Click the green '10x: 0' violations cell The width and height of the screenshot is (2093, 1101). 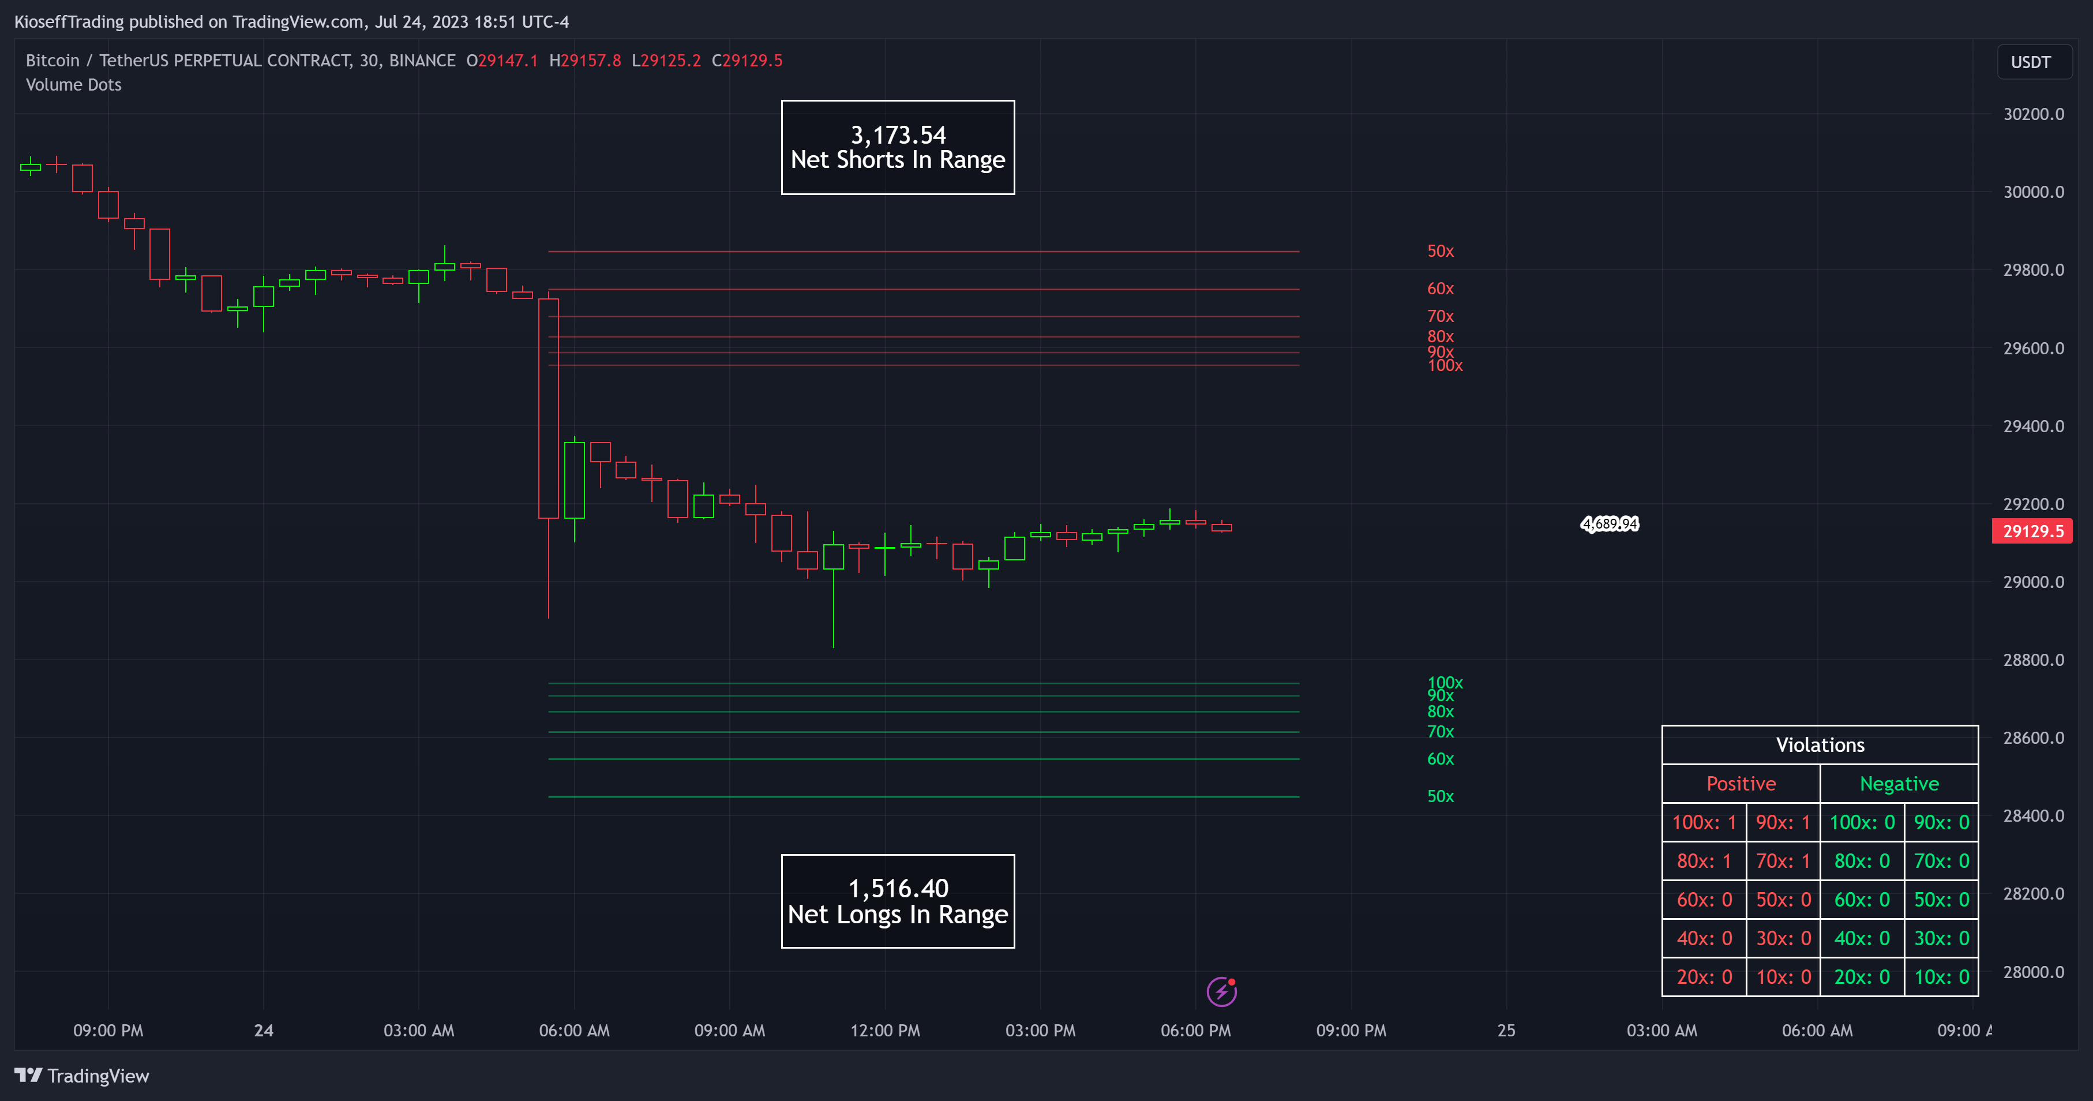point(1941,977)
